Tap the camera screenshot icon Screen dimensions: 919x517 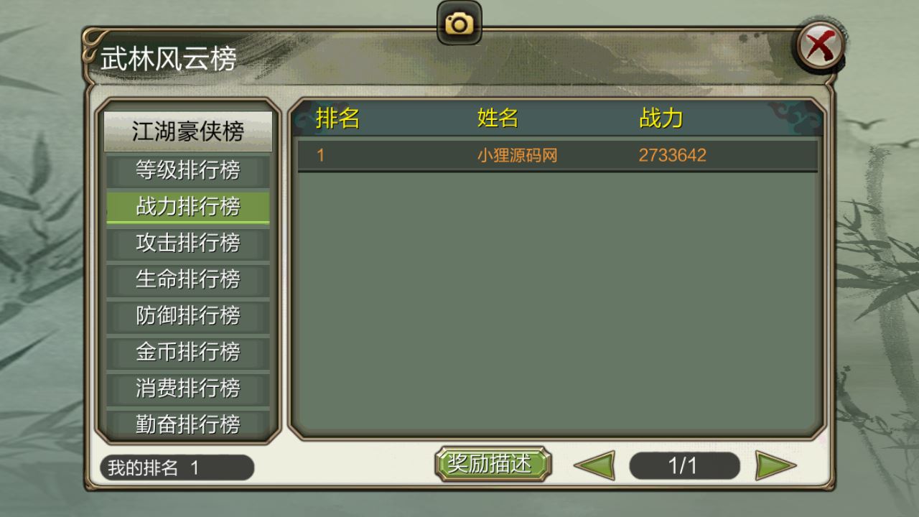tap(459, 23)
